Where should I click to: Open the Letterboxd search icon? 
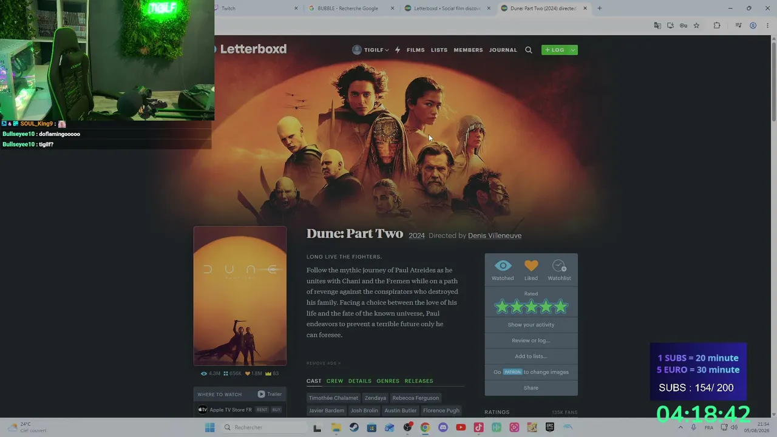tap(528, 50)
